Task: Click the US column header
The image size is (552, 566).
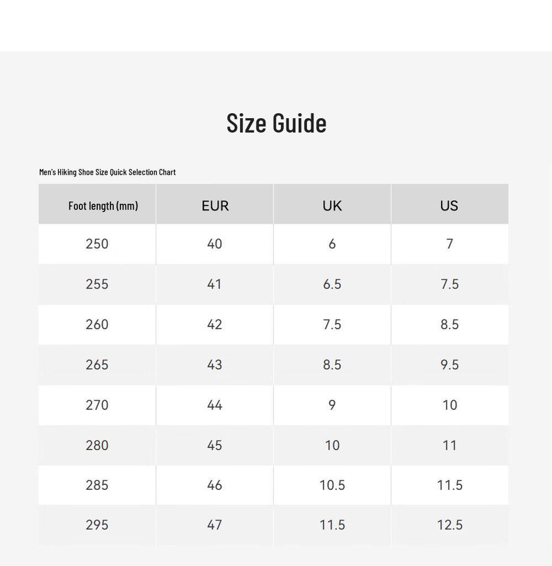Action: tap(450, 204)
